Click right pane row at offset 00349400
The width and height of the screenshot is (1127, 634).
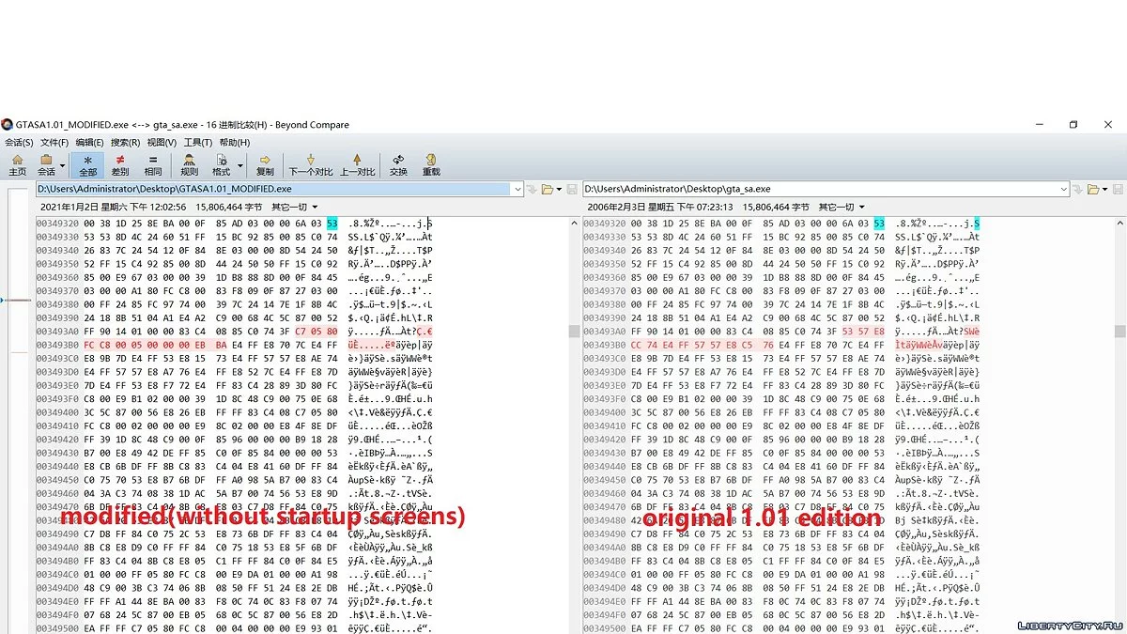tap(781, 412)
